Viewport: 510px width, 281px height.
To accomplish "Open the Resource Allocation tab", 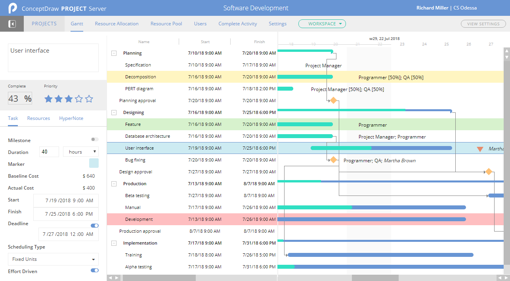I will point(117,24).
